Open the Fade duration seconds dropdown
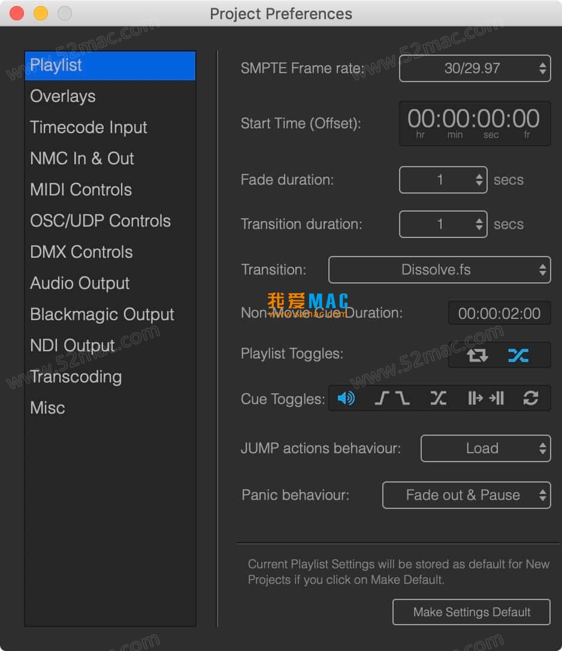The image size is (562, 651). pyautogui.click(x=443, y=180)
